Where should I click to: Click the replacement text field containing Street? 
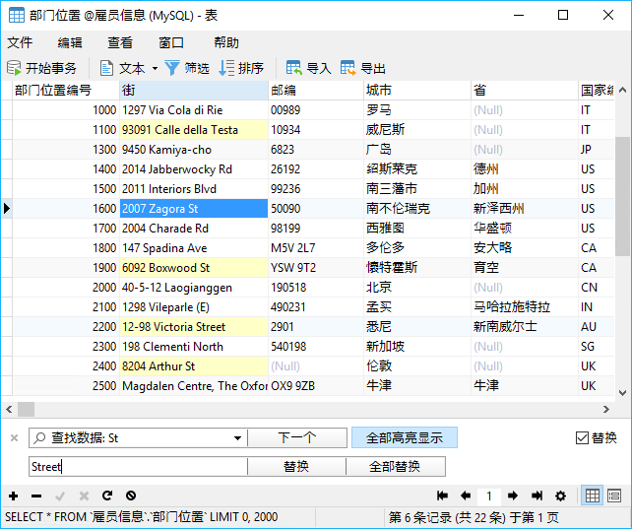coord(138,467)
